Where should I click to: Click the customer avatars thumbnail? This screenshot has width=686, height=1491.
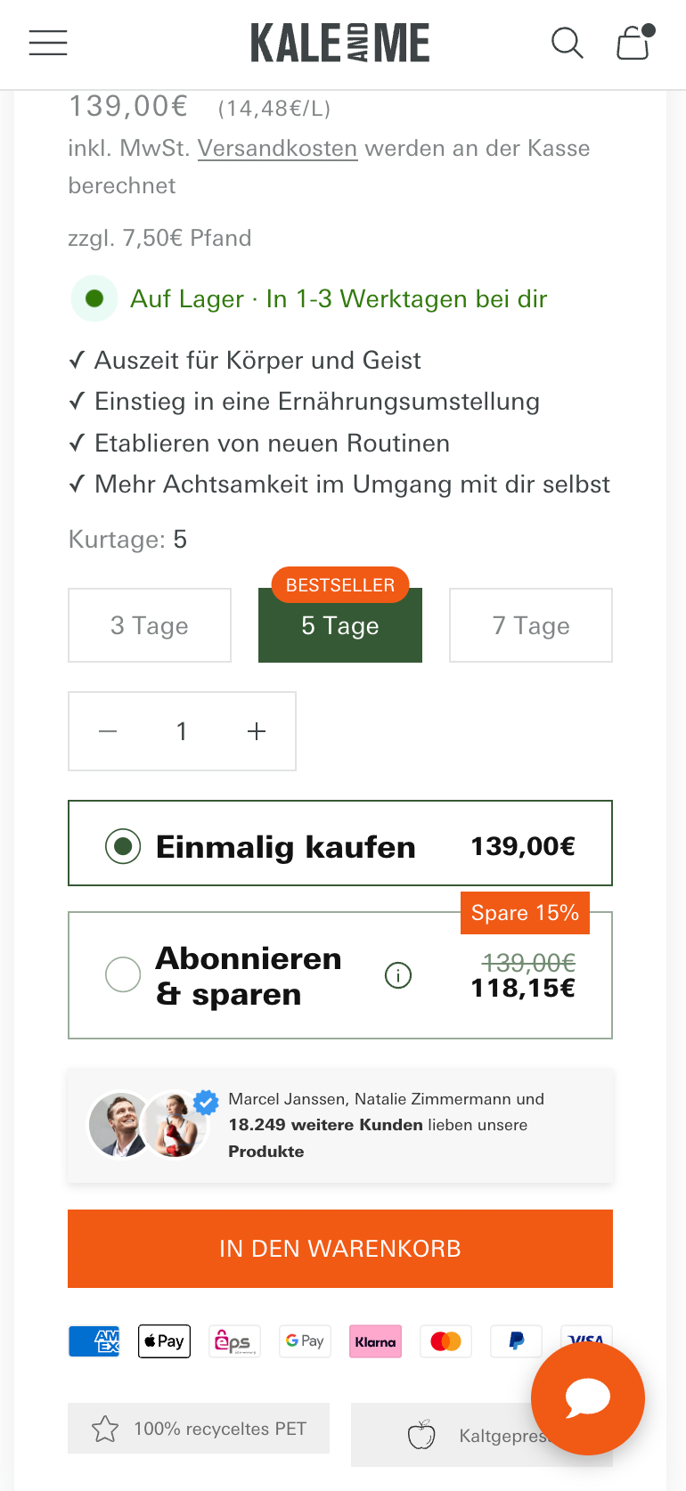pos(149,1125)
